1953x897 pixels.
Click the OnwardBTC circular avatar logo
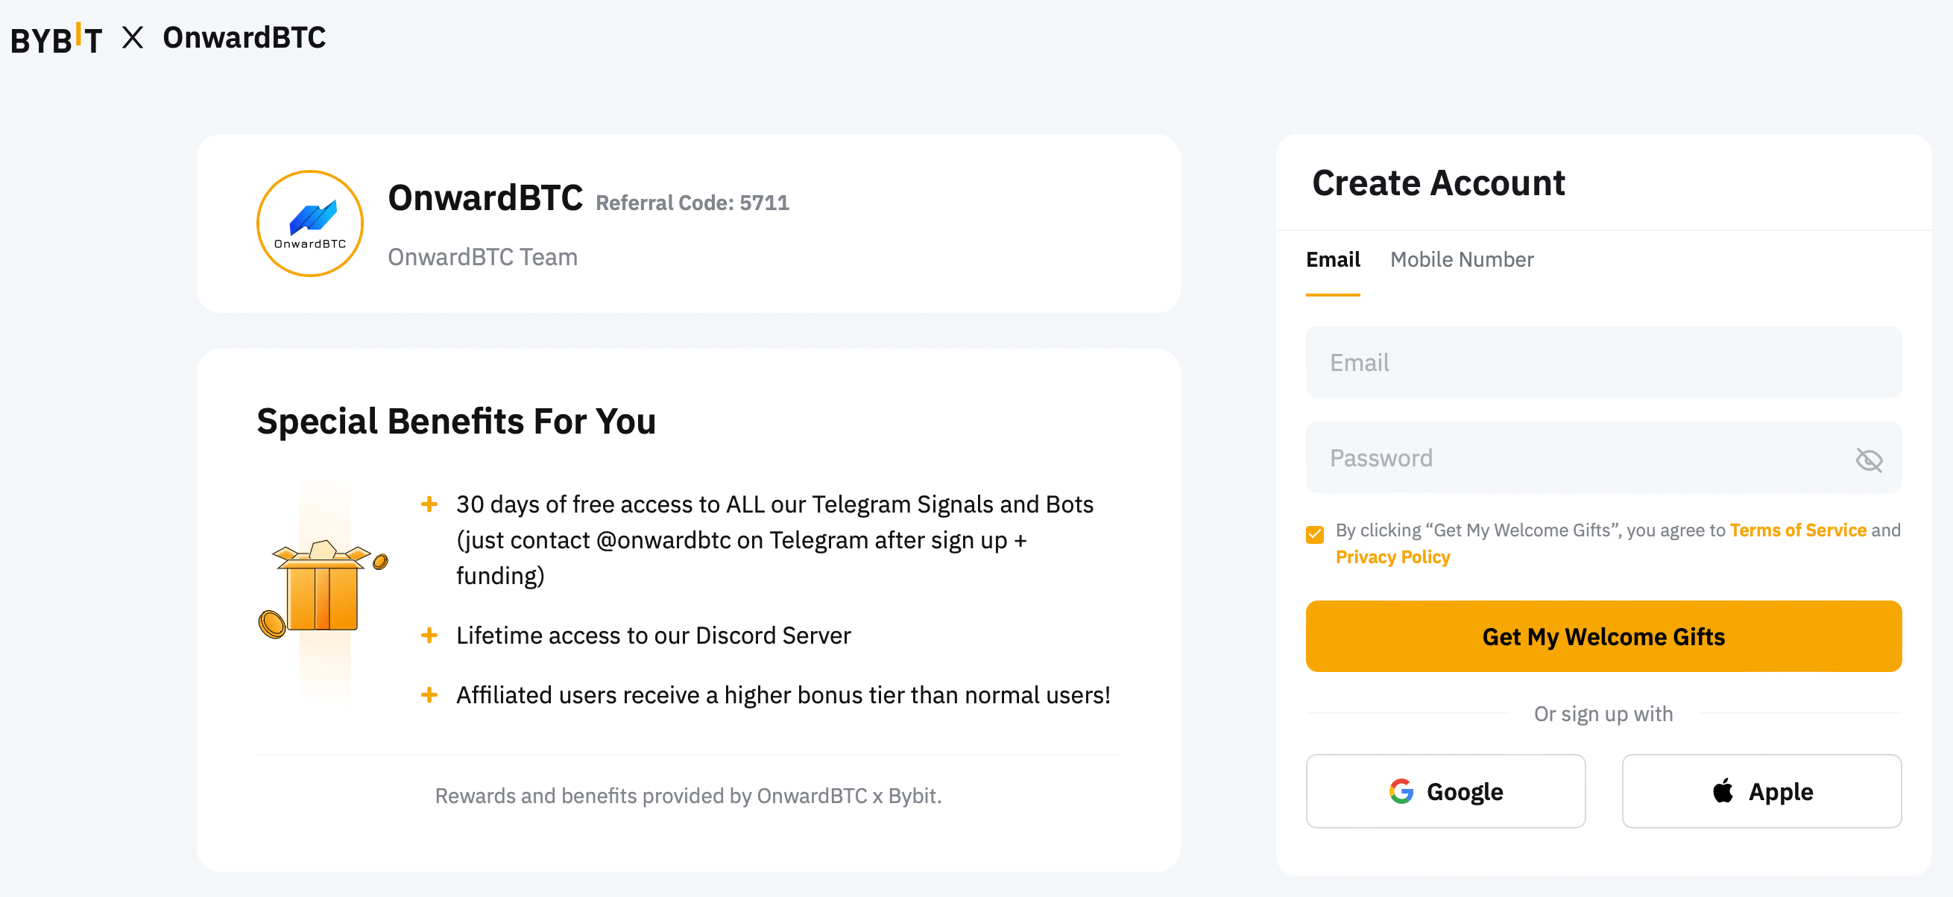309,224
